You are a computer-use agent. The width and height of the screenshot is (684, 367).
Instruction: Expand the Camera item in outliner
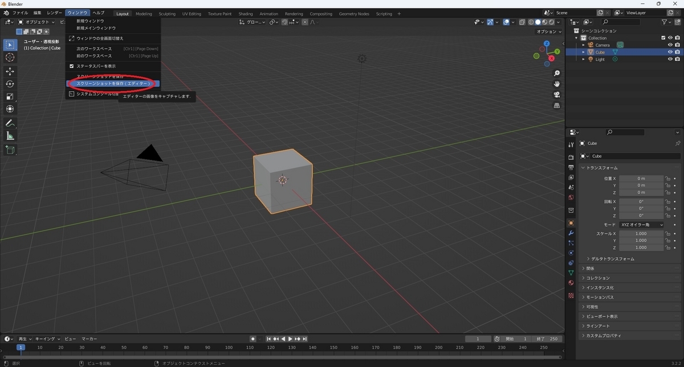583,45
